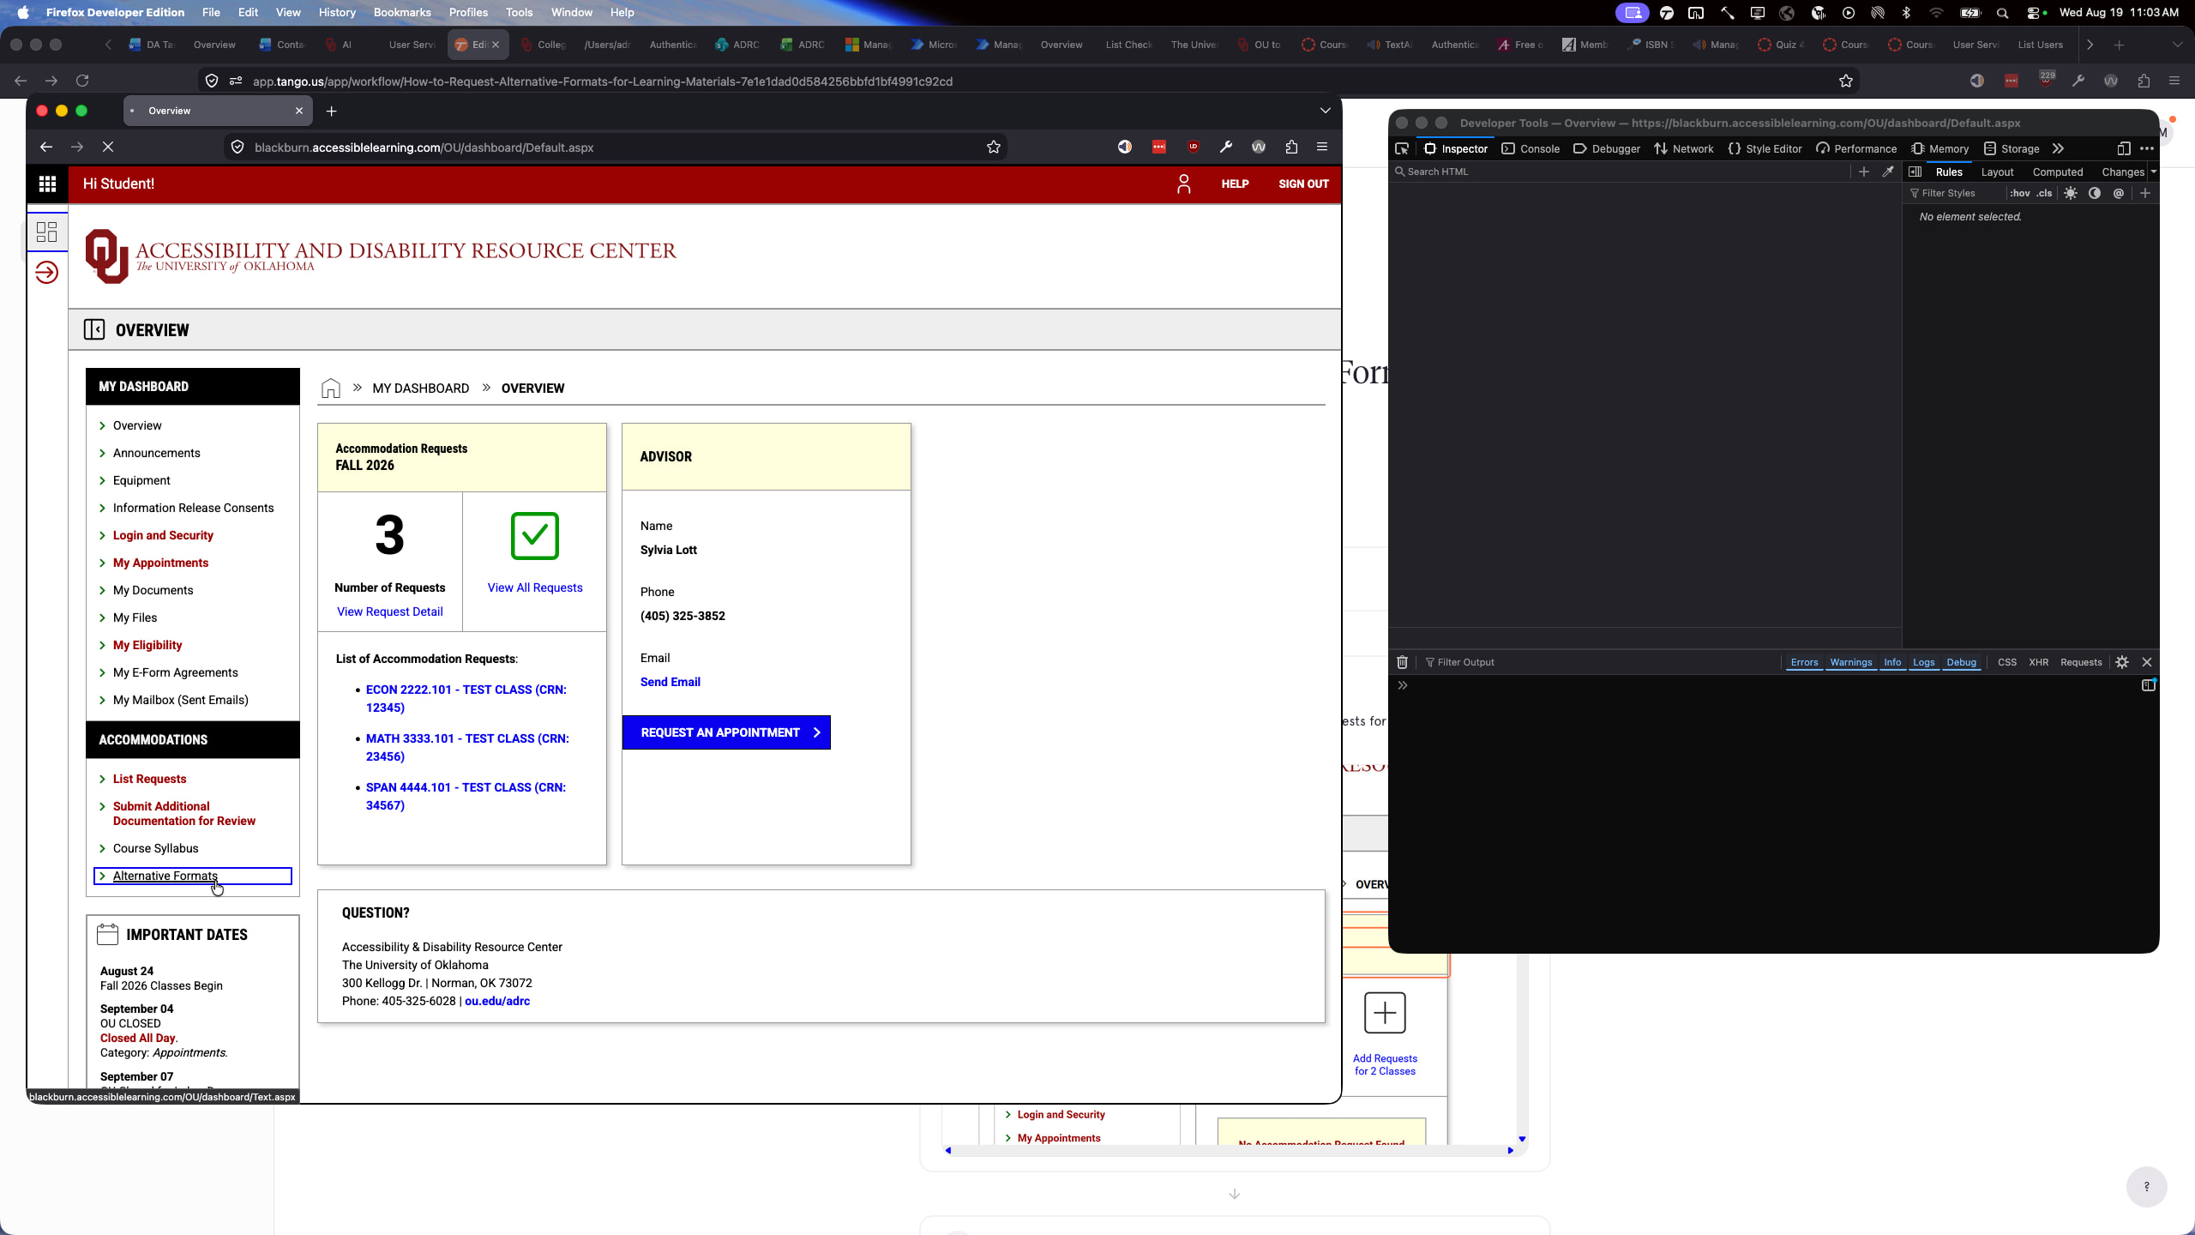Open the student profile person icon
The width and height of the screenshot is (2195, 1235).
1184,184
